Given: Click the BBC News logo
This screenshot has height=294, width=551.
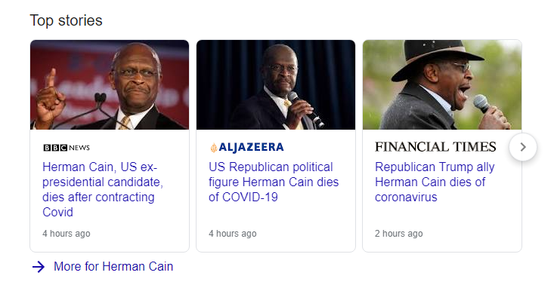Looking at the screenshot, I should click(x=67, y=148).
